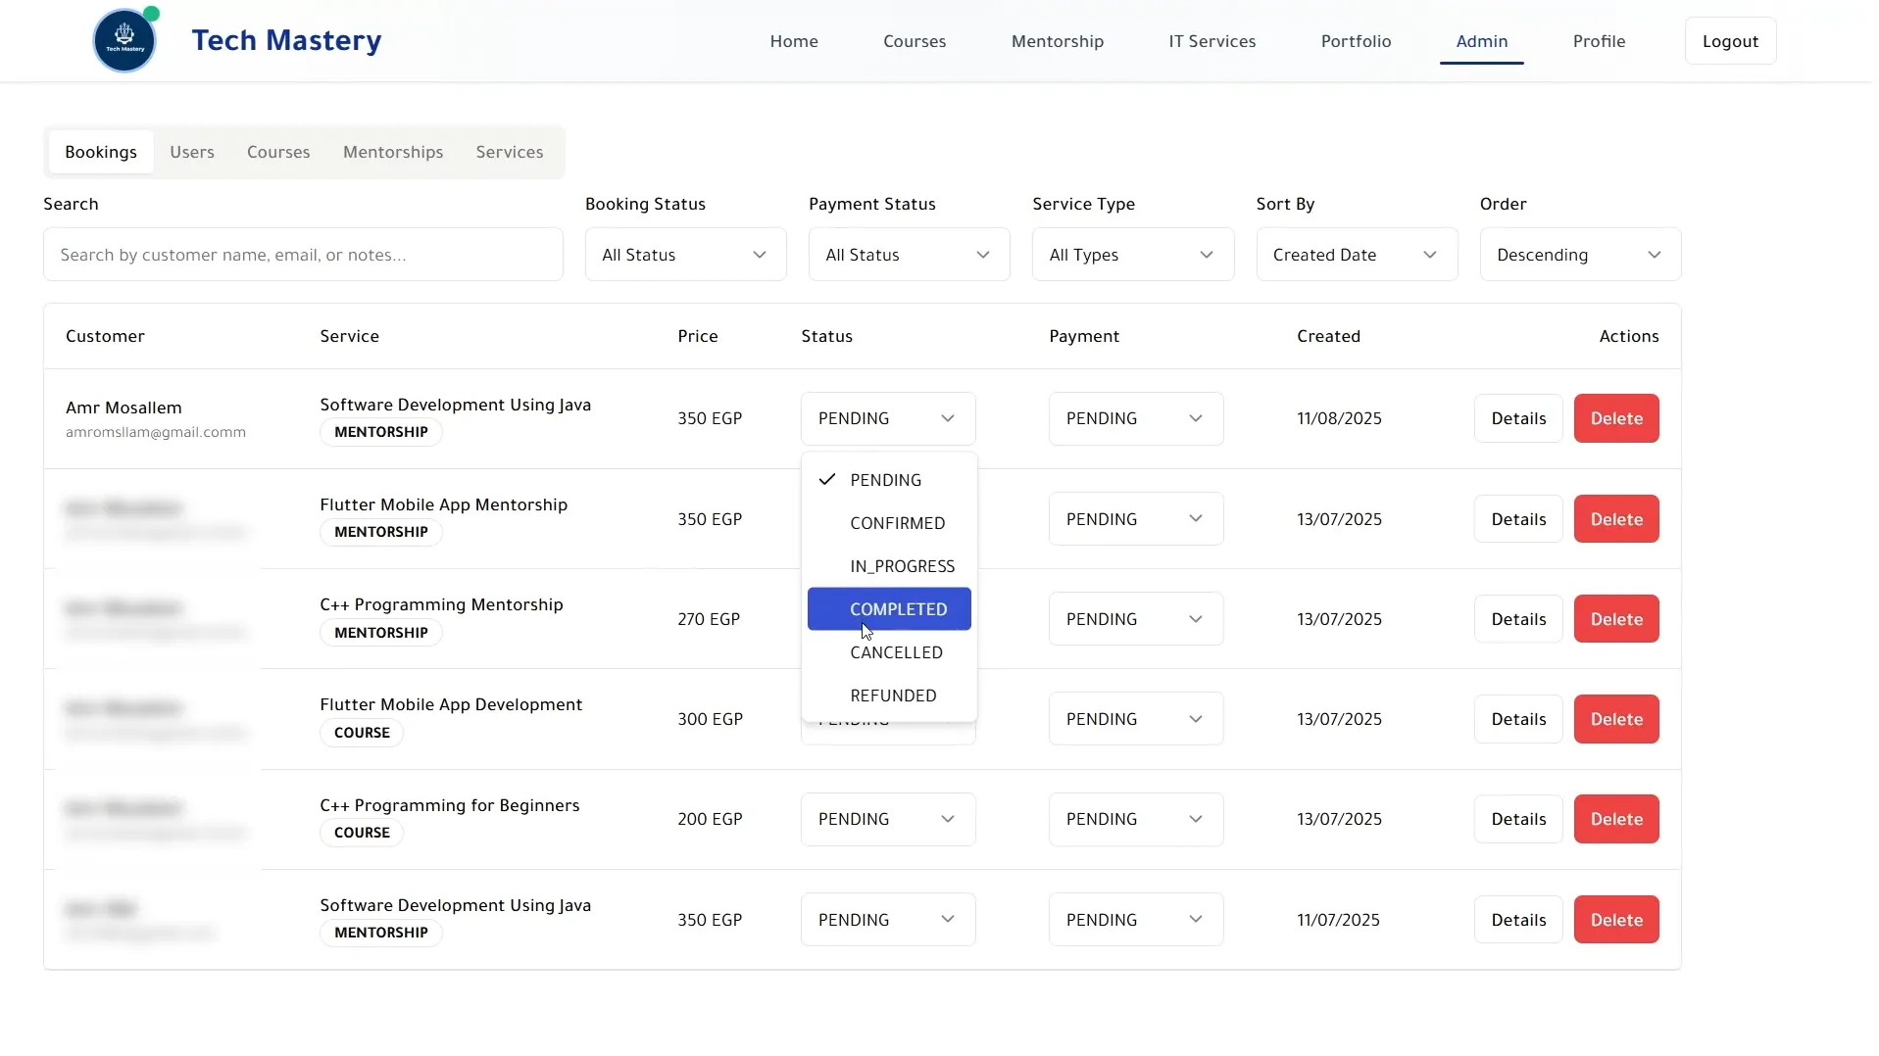
Task: Open payment dropdown for C++ Programming Mentorship
Action: [x=1136, y=619]
